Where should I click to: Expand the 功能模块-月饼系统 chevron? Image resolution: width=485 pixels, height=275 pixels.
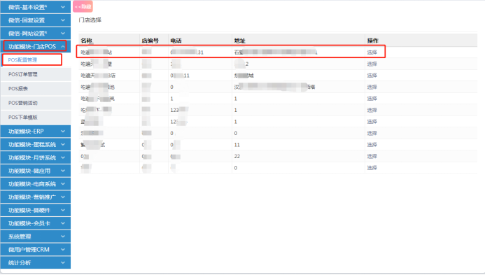pos(63,157)
